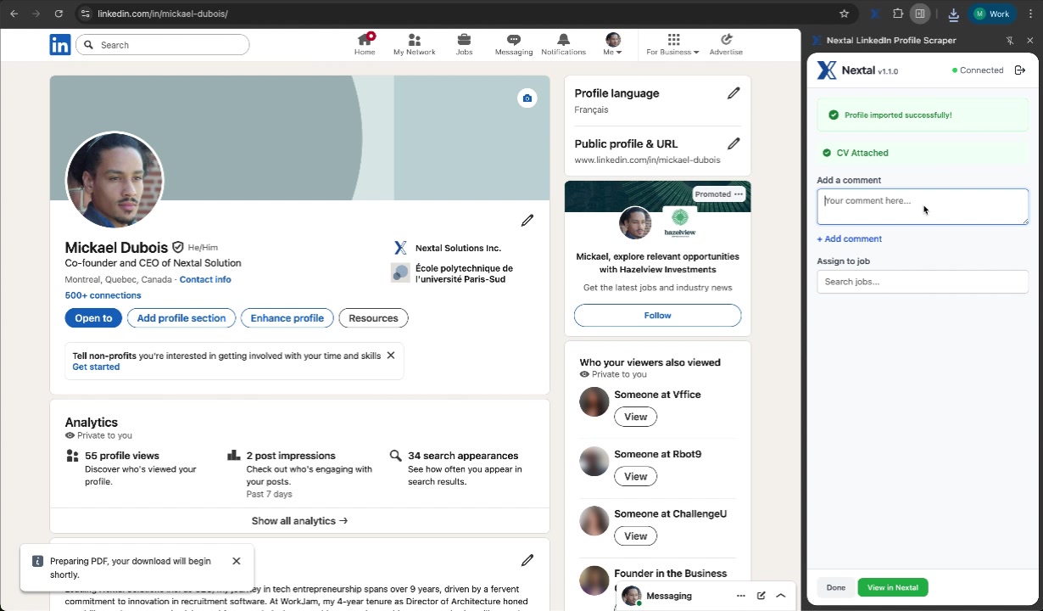This screenshot has height=611, width=1043.
Task: Follow Hazelview Investments
Action: point(657,315)
